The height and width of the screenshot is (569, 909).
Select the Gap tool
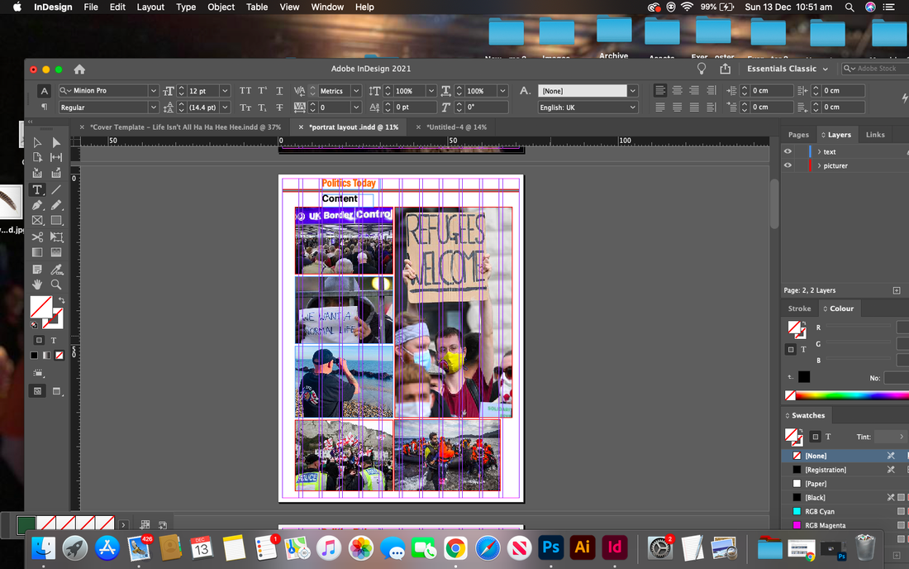[56, 157]
